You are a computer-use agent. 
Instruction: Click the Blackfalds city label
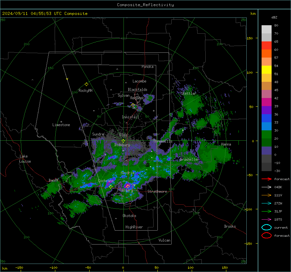(x=137, y=90)
